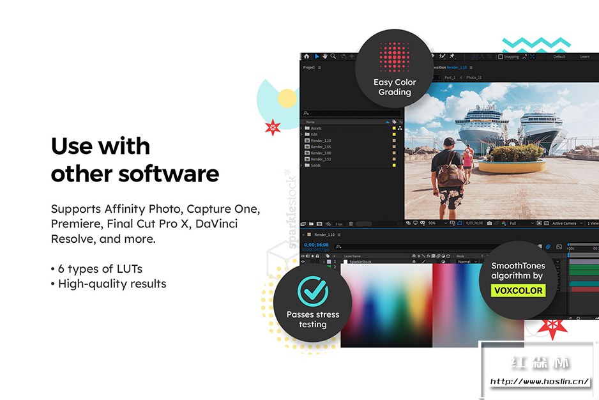Go to Photo_11 in the breadcrumb
This screenshot has height=400, width=599.
point(474,77)
